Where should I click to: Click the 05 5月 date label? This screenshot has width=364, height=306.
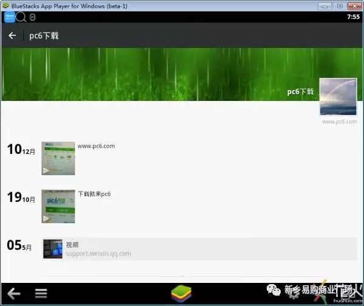tap(19, 245)
